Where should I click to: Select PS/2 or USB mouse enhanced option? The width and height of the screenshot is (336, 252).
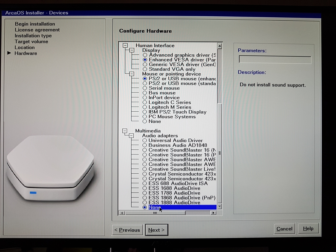[145, 79]
